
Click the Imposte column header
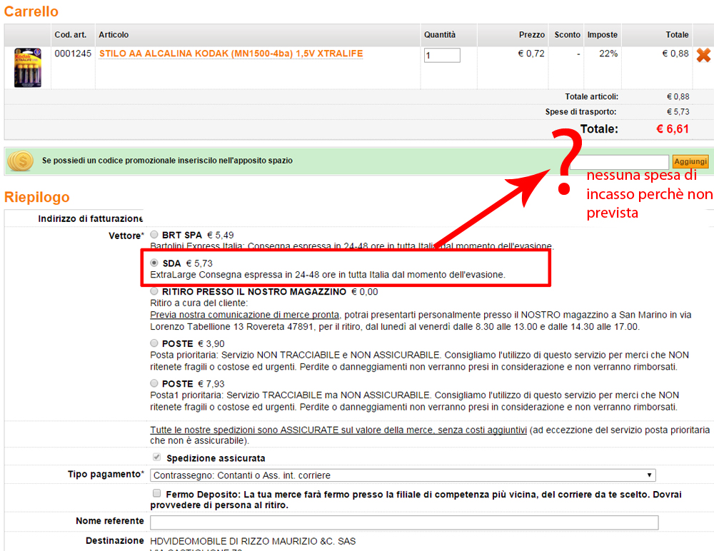pos(602,34)
